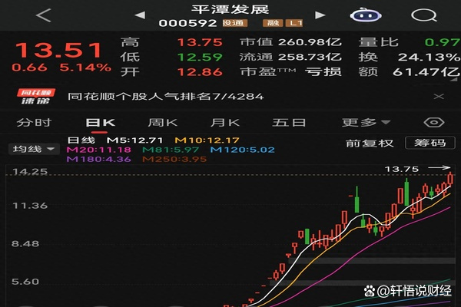This screenshot has width=461, height=307.
Task: Open stock search with magnifier icon
Action: pos(422,15)
